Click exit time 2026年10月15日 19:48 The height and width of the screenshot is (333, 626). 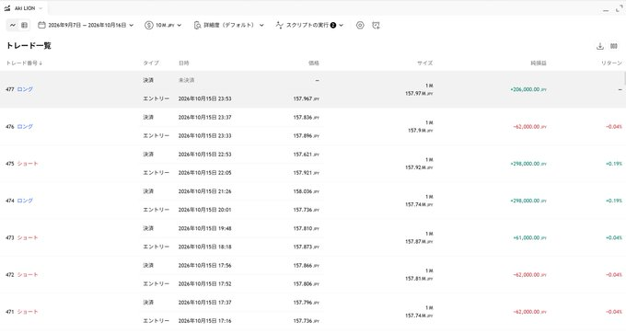[204, 228]
